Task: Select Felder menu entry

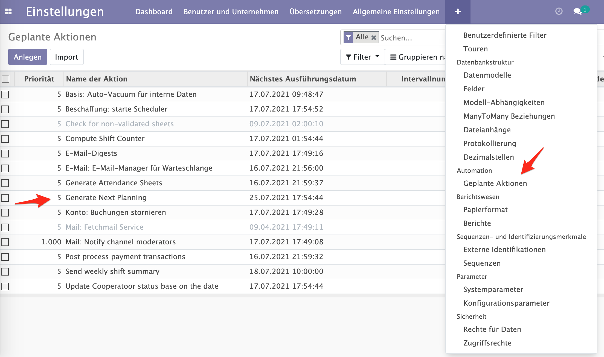Action: pos(474,89)
